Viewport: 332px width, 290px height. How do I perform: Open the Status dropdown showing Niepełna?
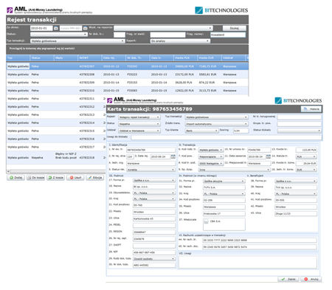[x=139, y=124]
